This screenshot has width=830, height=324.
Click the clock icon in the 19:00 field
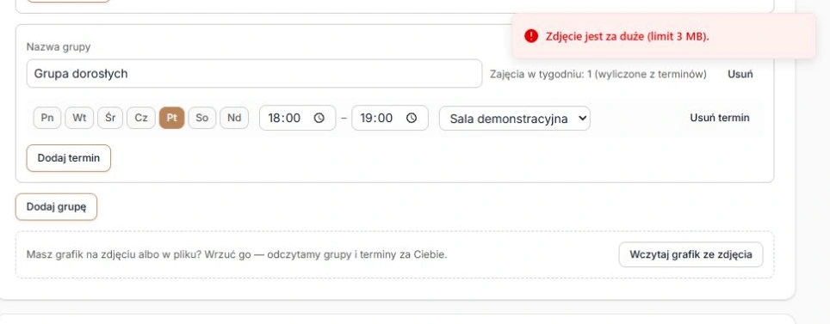412,118
